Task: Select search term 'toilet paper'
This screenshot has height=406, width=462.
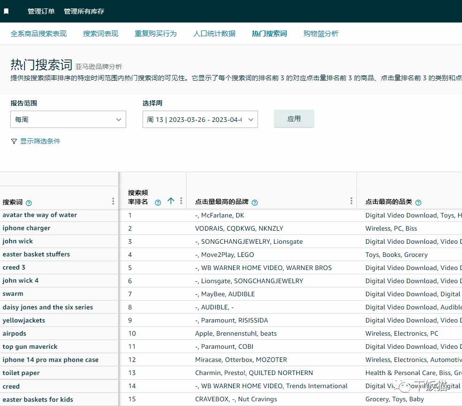Action: pyautogui.click(x=21, y=373)
